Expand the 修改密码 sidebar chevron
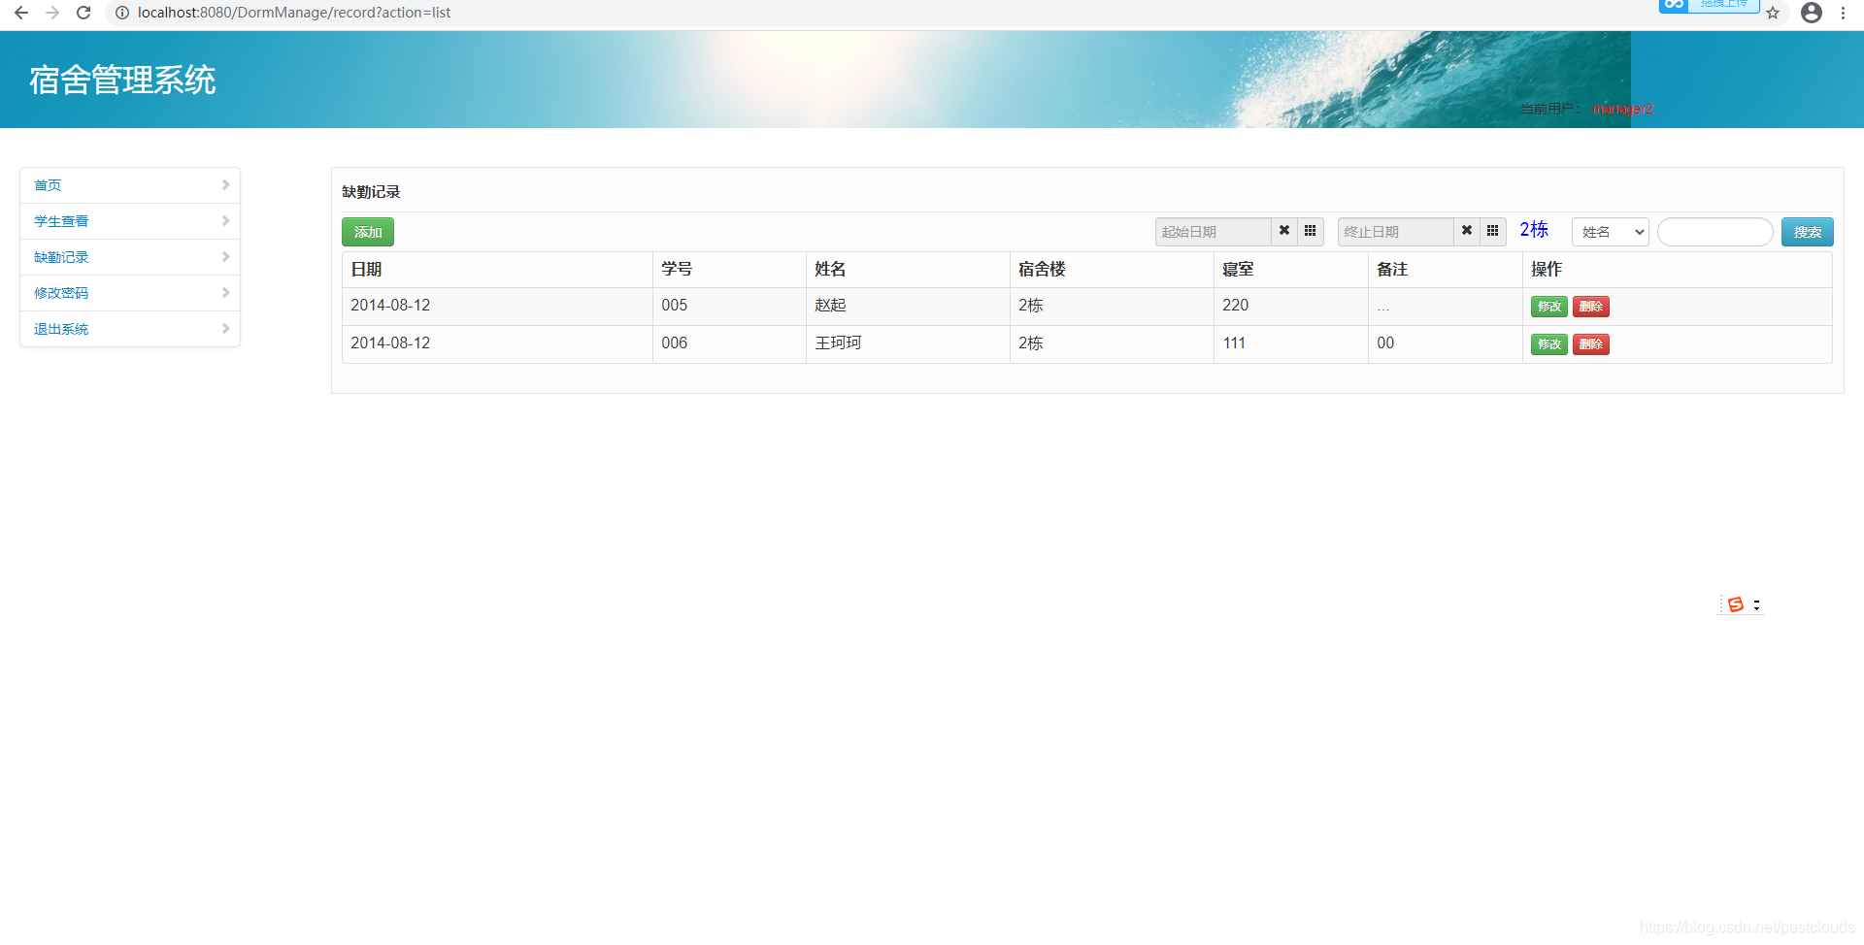 [225, 292]
